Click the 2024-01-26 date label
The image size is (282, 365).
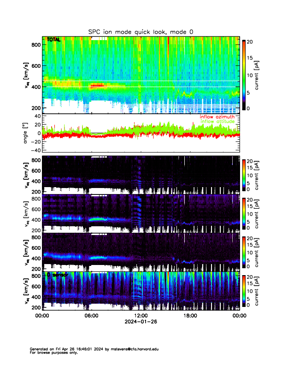[x=141, y=322]
